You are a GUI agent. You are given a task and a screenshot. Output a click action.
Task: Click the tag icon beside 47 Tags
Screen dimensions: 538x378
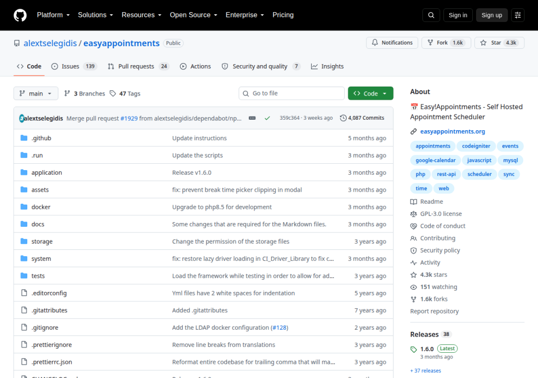point(113,93)
